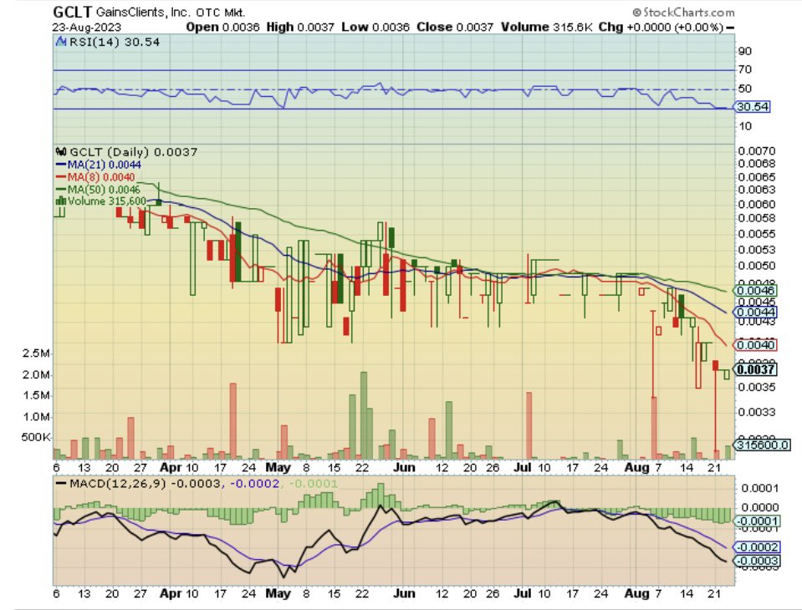Click the MA(21) 0.0044 legend text
This screenshot has width=802, height=610.
105,165
